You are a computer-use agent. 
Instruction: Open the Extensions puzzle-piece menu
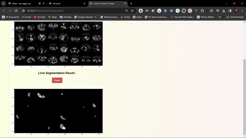click(x=202, y=11)
